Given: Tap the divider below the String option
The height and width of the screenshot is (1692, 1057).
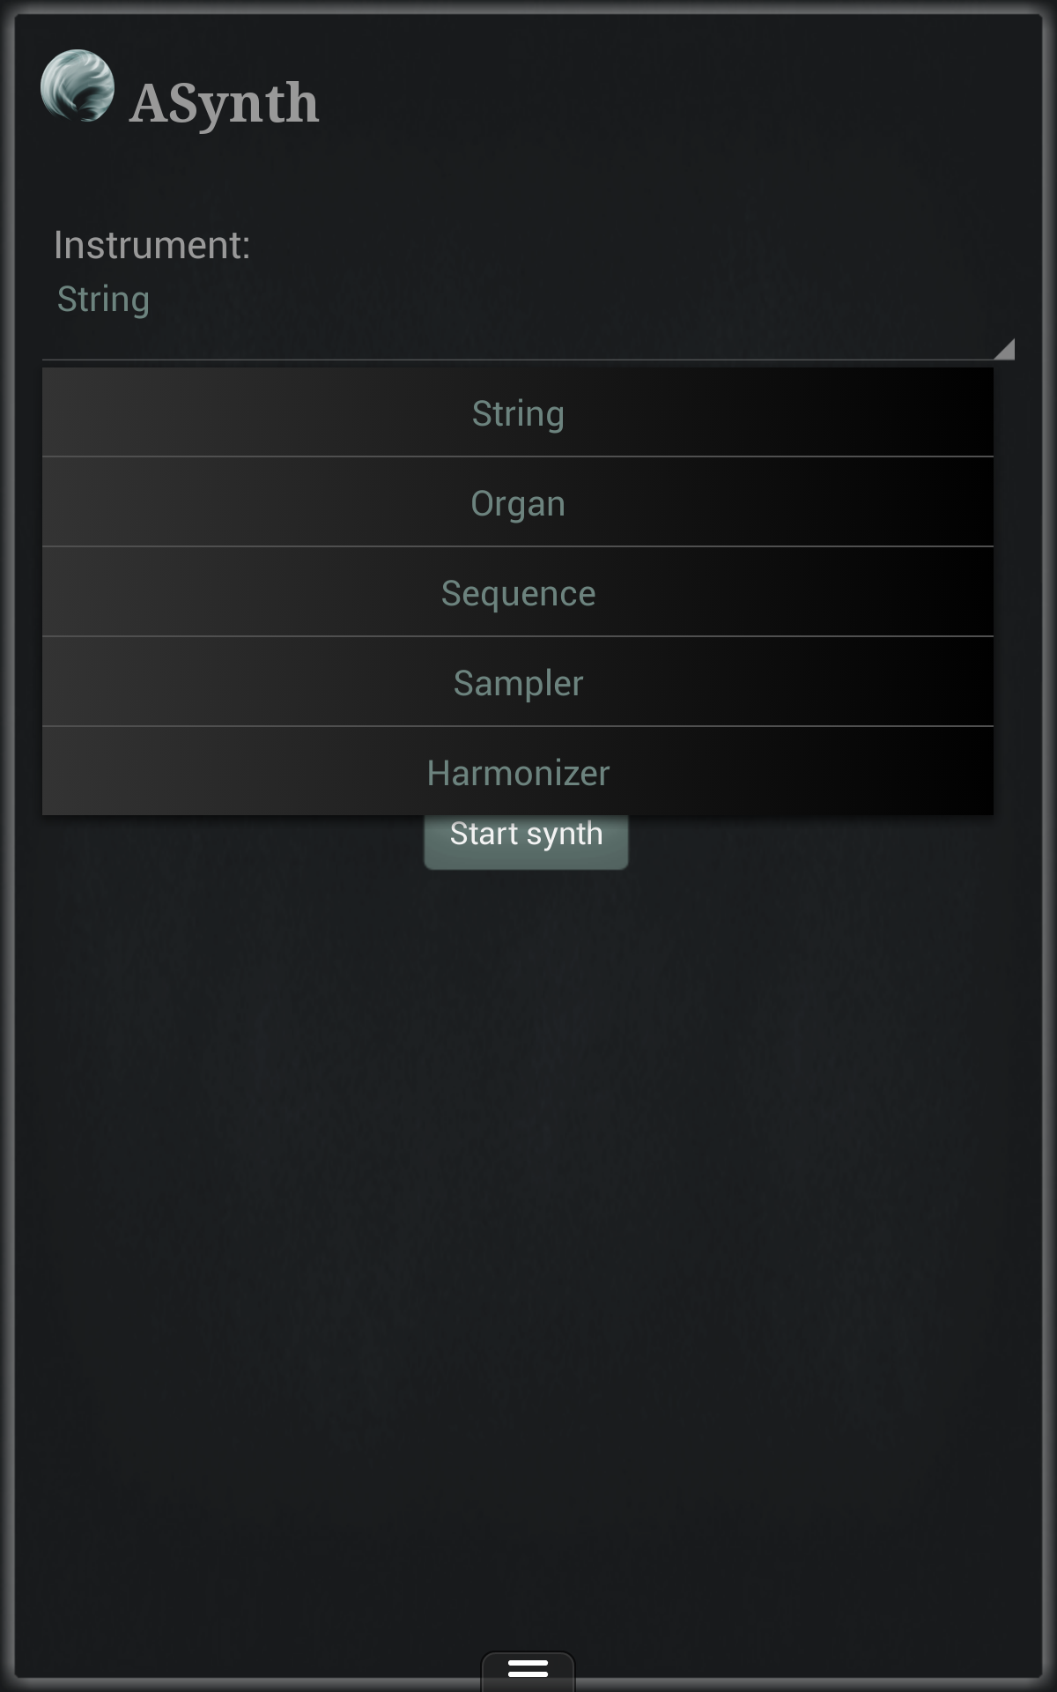Looking at the screenshot, I should [x=518, y=456].
